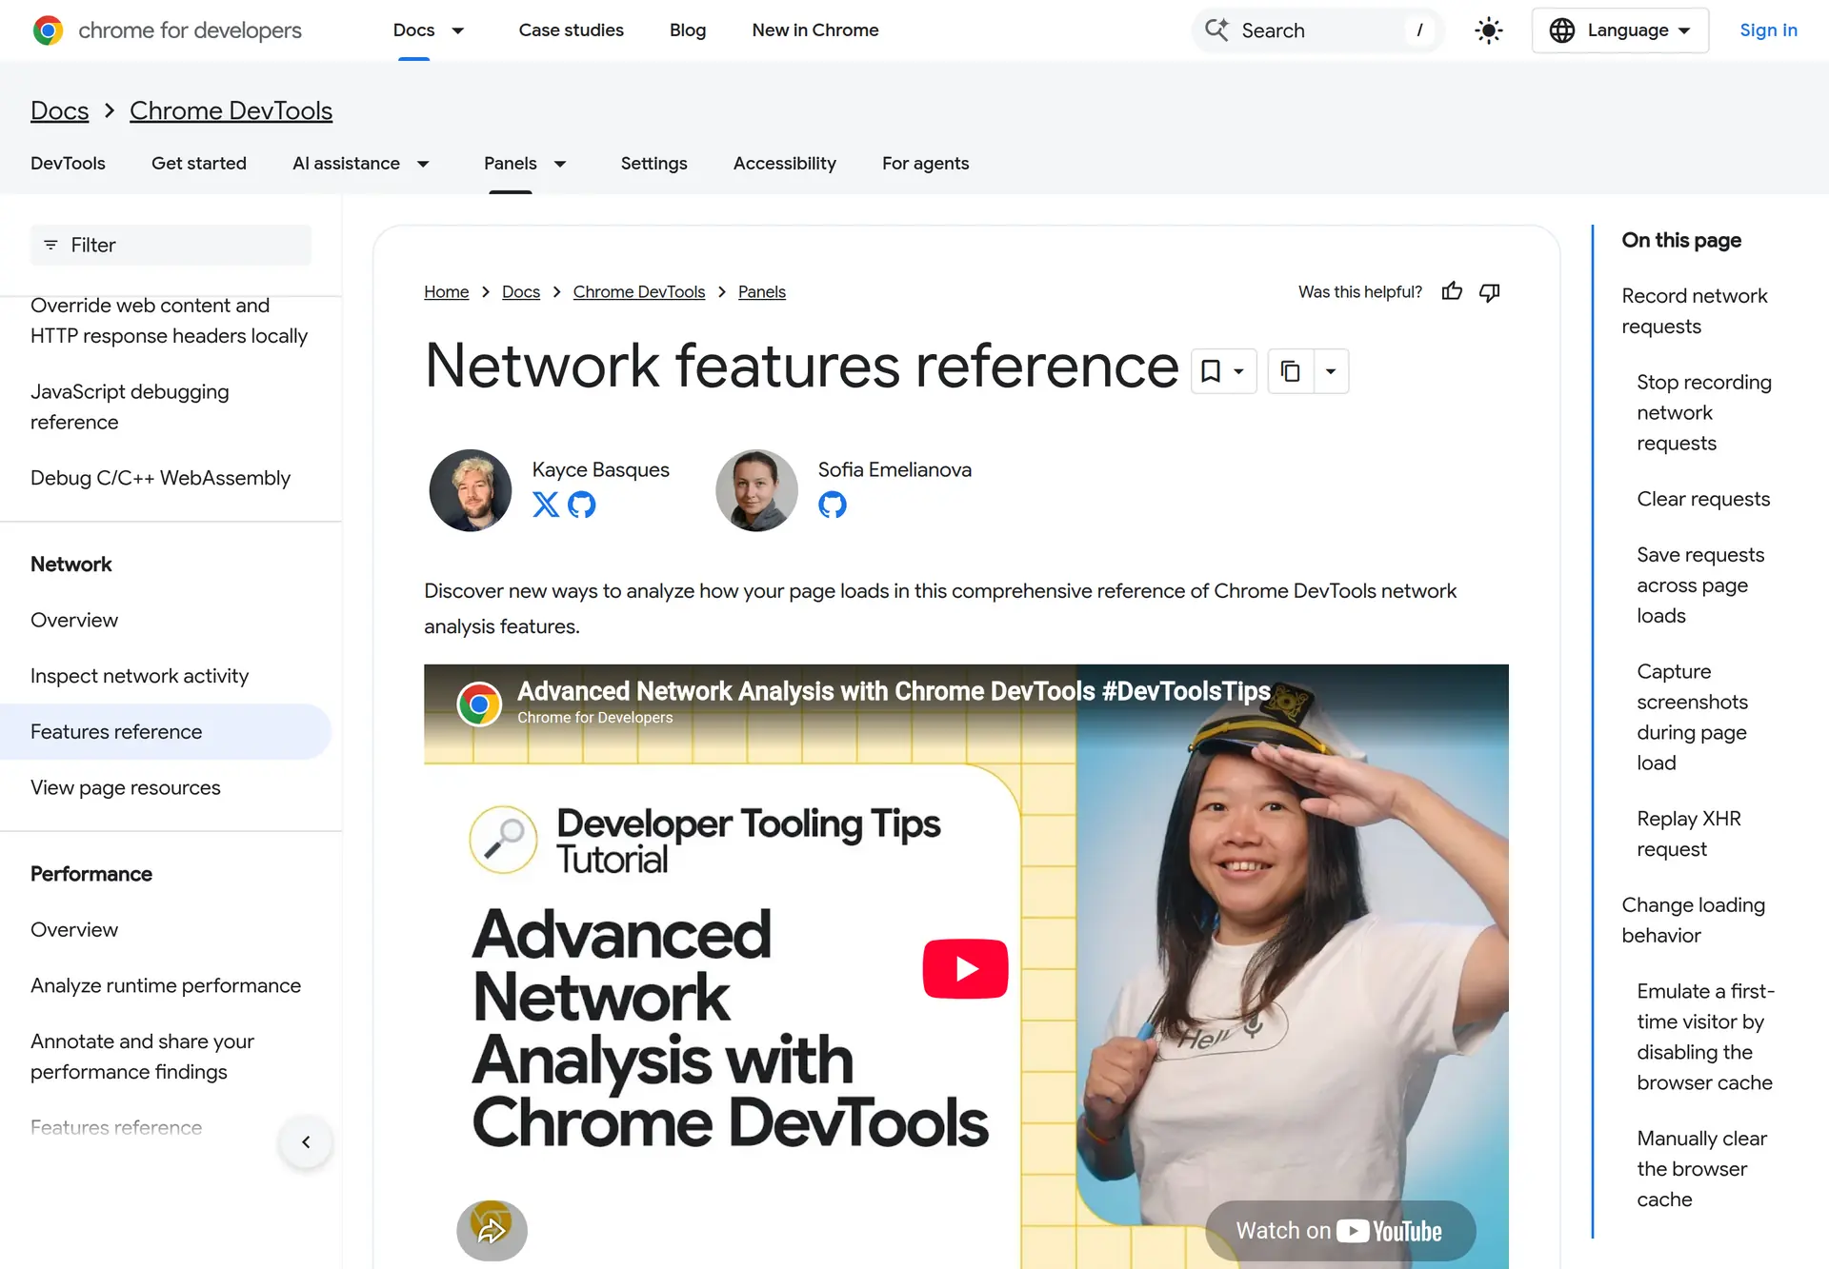Viewport: 1829px width, 1269px height.
Task: Select the For agents tab
Action: (925, 164)
